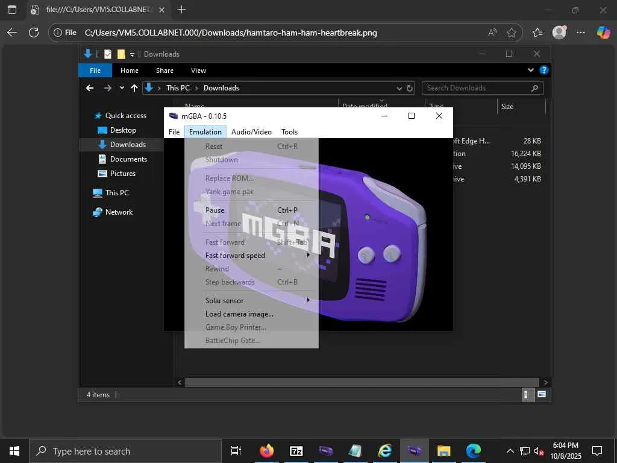Expand the Explorer ribbon with the chevron
The image size is (617, 463).
(x=530, y=70)
